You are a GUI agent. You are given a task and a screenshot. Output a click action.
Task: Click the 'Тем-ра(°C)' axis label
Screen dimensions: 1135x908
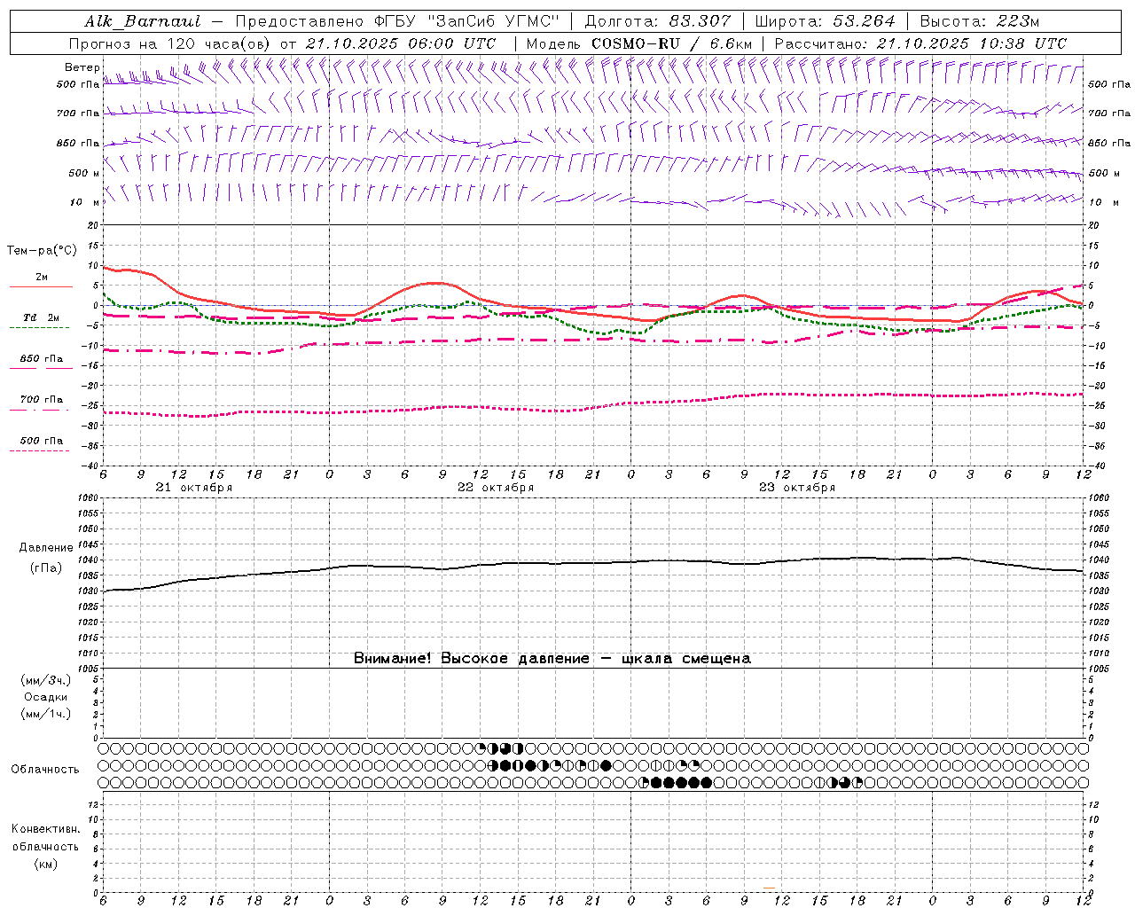click(x=42, y=251)
